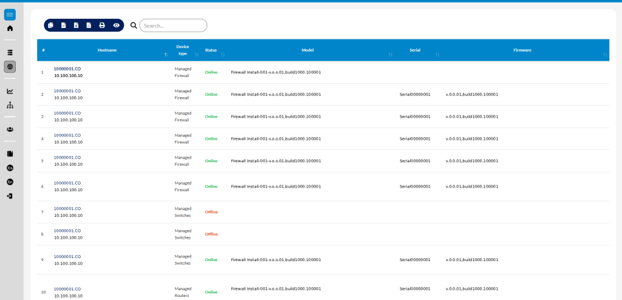The image size is (622, 300).
Task: Open the line chart analytics icon
Action: click(x=10, y=91)
